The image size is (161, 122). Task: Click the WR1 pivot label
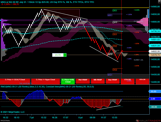pyautogui.click(x=110, y=15)
